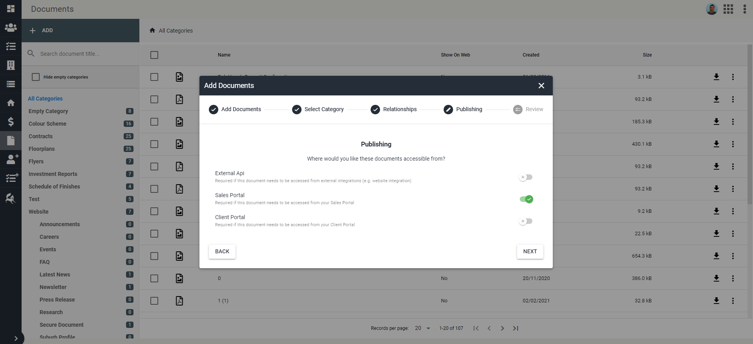Select checkbox of the 32.8 kB row

154,301
